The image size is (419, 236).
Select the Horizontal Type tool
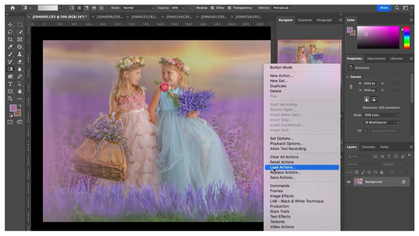click(x=10, y=84)
